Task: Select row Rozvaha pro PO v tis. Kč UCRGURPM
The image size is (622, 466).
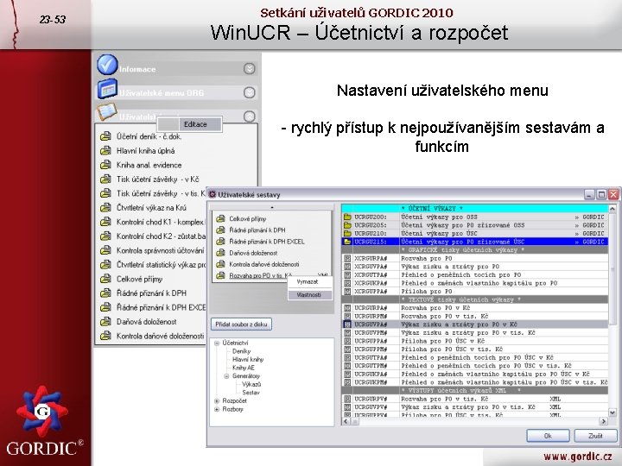Action: pyautogui.click(x=475, y=316)
